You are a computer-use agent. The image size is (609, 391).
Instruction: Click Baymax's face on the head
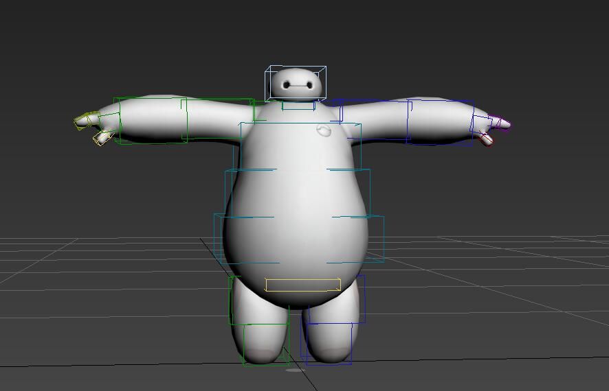296,85
